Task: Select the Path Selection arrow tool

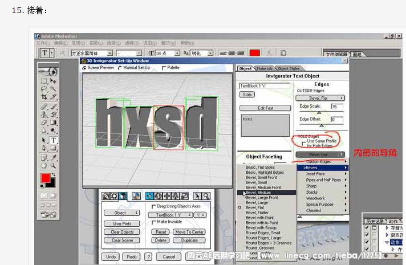Action: [44, 140]
